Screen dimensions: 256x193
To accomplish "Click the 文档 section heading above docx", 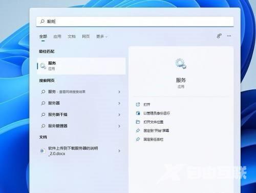I will tap(43, 137).
